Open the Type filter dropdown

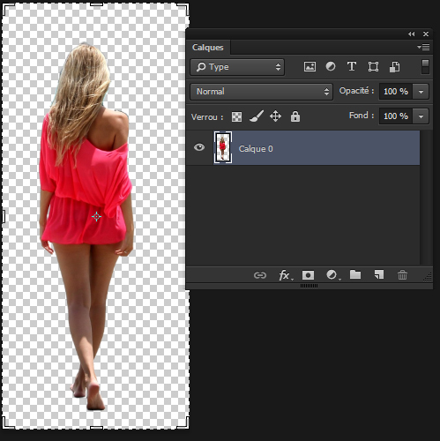point(237,67)
